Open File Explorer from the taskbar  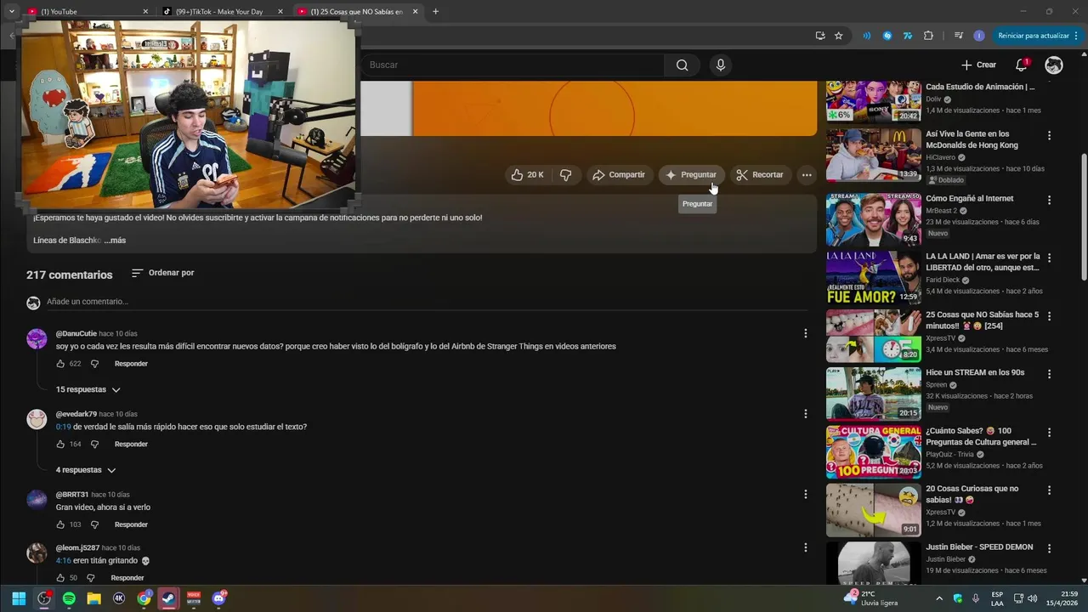coord(94,598)
